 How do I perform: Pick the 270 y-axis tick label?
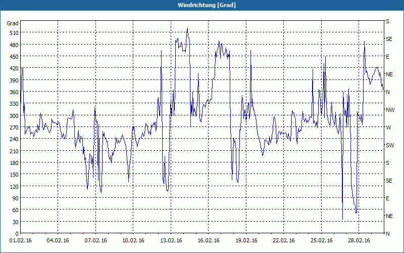tap(14, 128)
